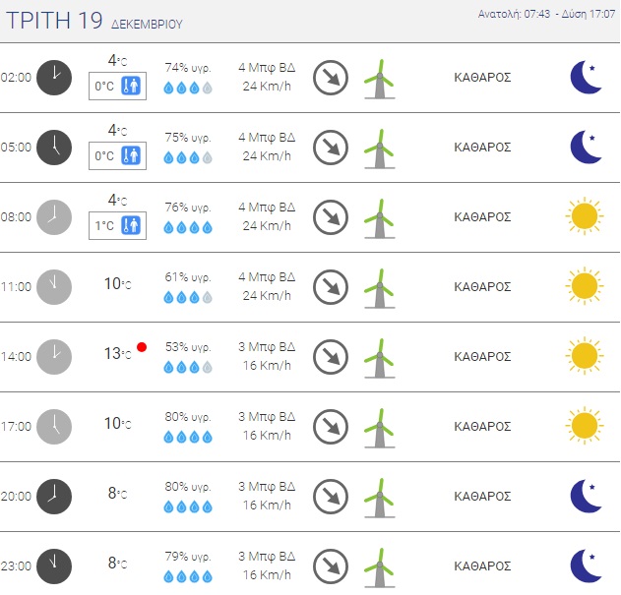The height and width of the screenshot is (595, 621).
Task: Click the 10°C temperature at 11:00
Action: click(118, 284)
